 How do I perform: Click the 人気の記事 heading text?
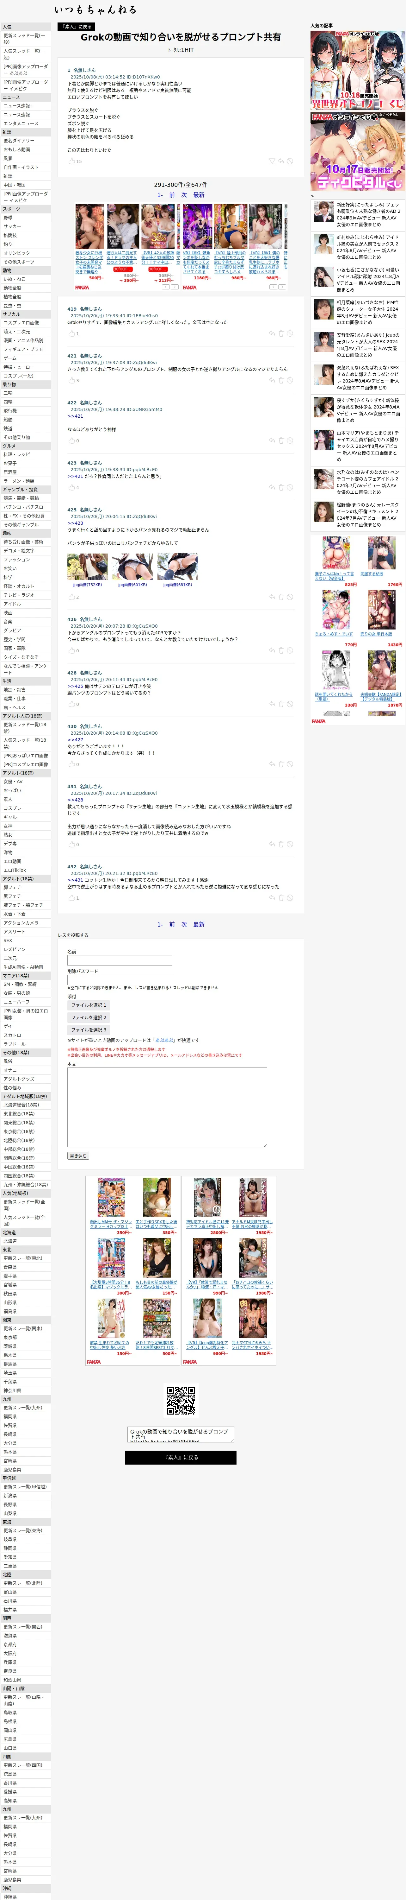321,26
